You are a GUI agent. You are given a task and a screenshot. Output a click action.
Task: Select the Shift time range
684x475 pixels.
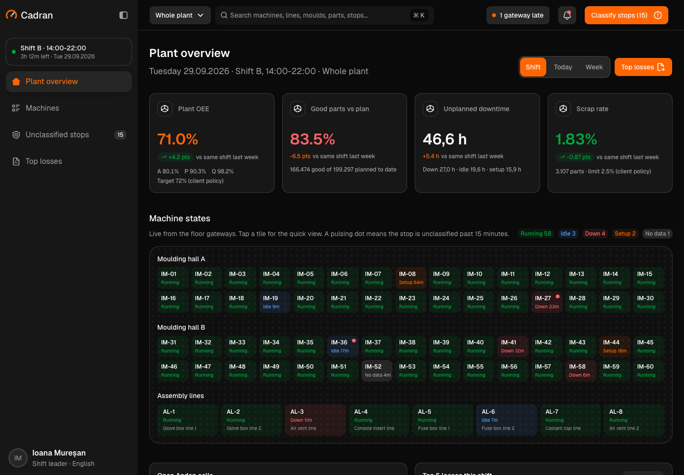click(533, 67)
